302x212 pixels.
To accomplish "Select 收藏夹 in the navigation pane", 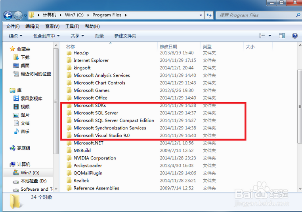I will click(x=23, y=49).
